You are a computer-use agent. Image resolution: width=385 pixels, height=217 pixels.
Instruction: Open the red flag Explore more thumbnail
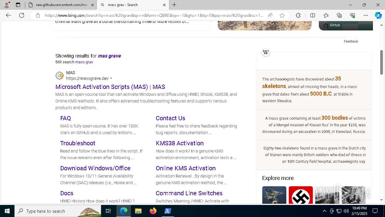[301, 195]
